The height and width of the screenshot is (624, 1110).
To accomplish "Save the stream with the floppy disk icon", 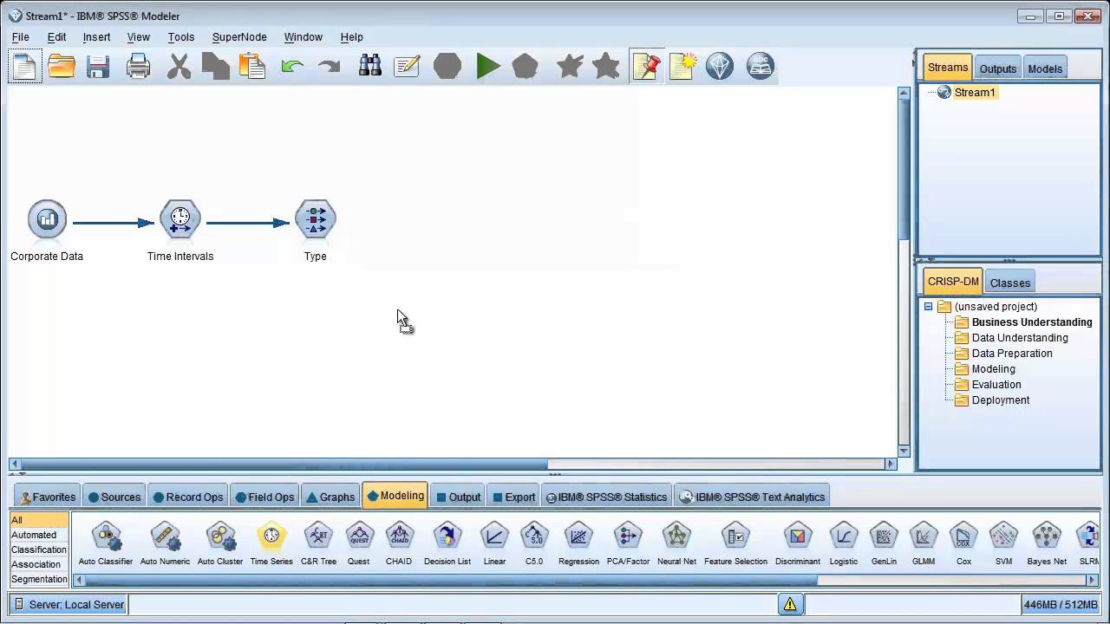I will (97, 67).
